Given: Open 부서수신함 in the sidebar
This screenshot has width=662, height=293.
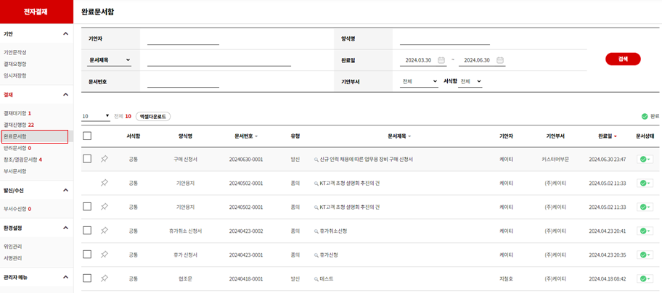Looking at the screenshot, I should [x=17, y=209].
